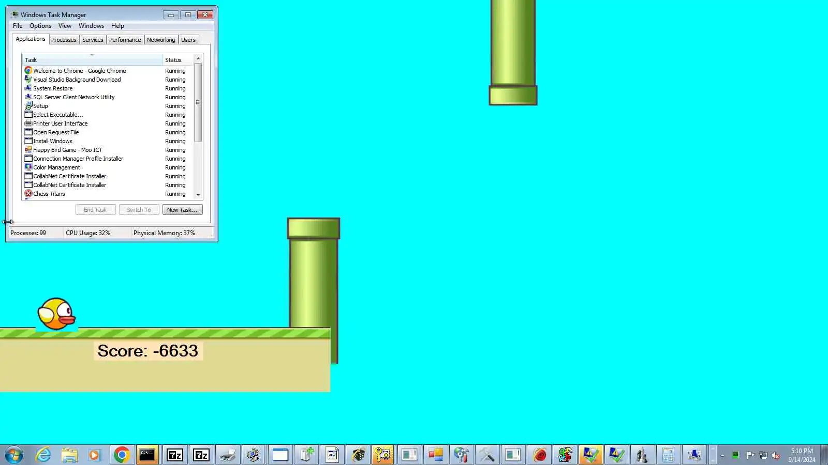
Task: Open the globe with tools taskbar icon
Action: (x=461, y=455)
